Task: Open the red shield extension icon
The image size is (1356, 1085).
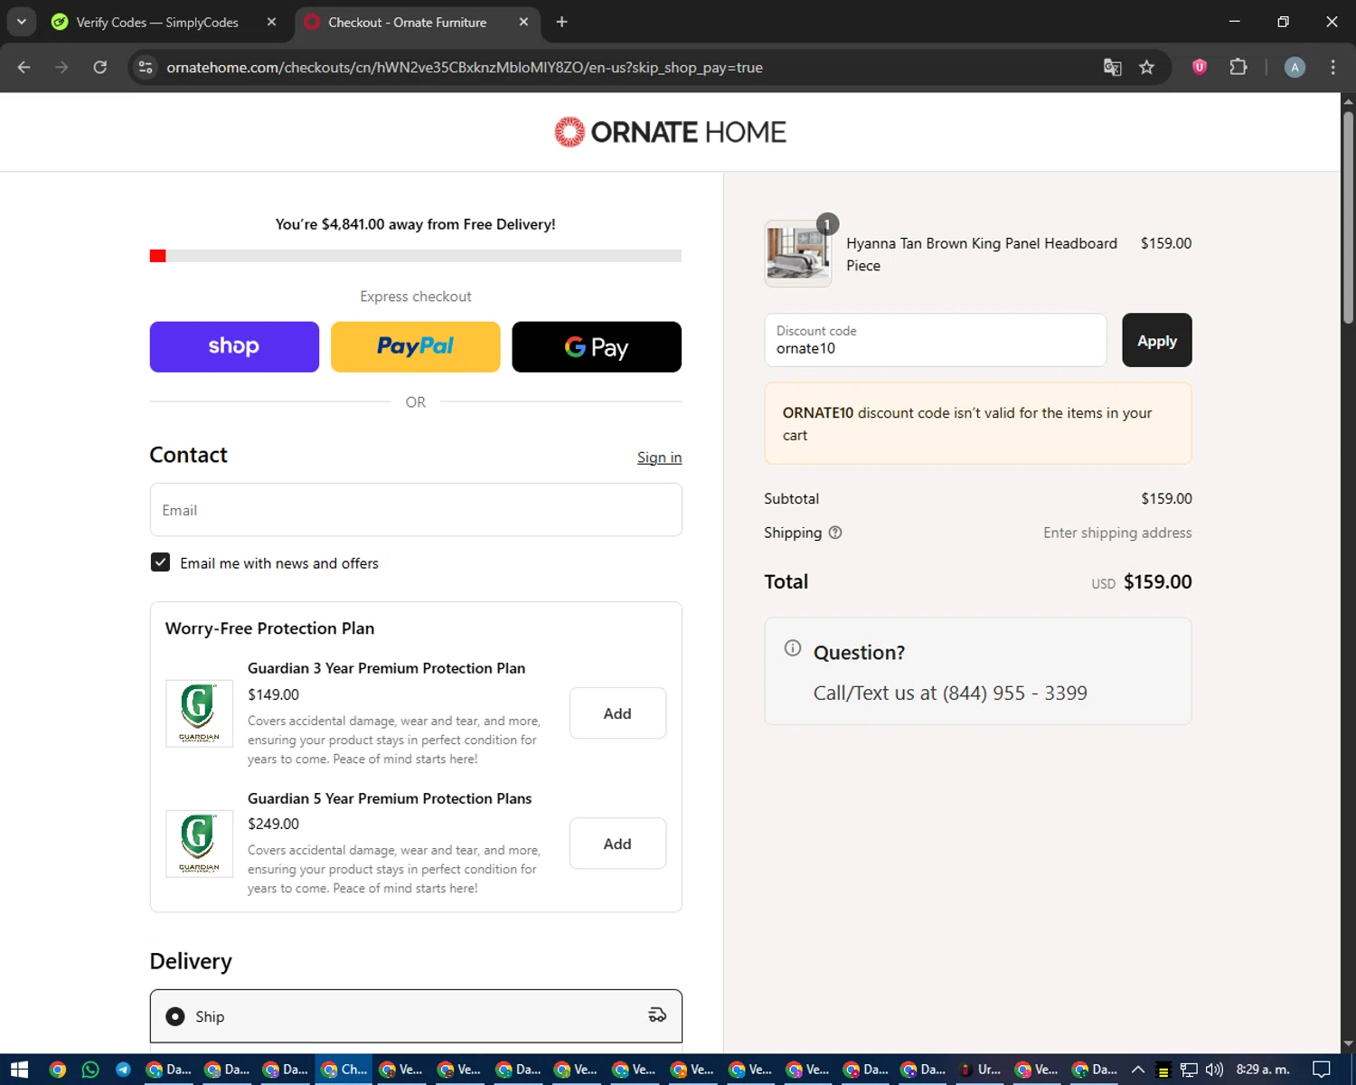Action: coord(1200,67)
